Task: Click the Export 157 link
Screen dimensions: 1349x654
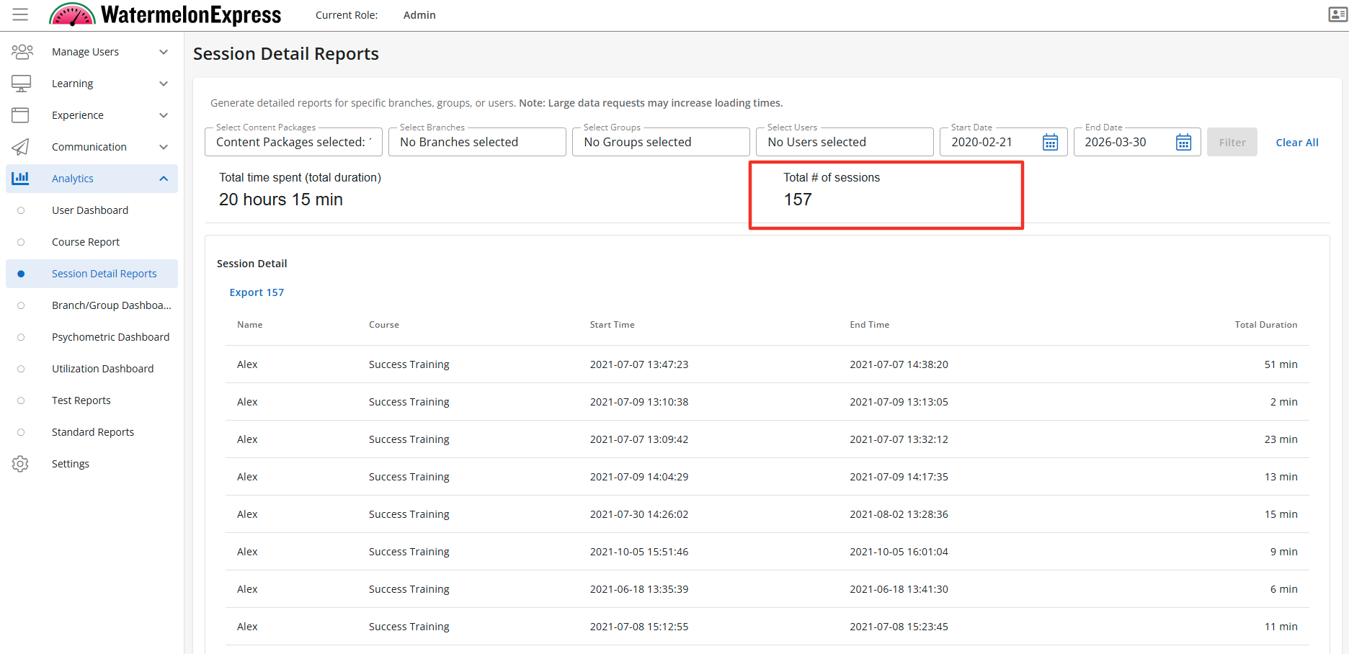Action: [x=257, y=292]
